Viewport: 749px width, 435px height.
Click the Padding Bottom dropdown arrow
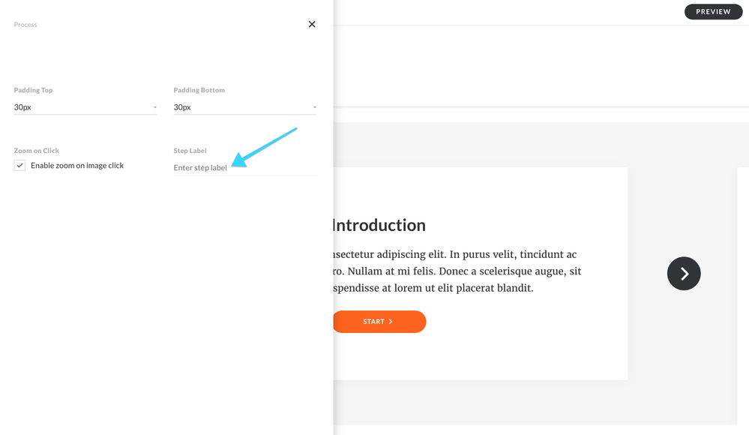pos(315,107)
